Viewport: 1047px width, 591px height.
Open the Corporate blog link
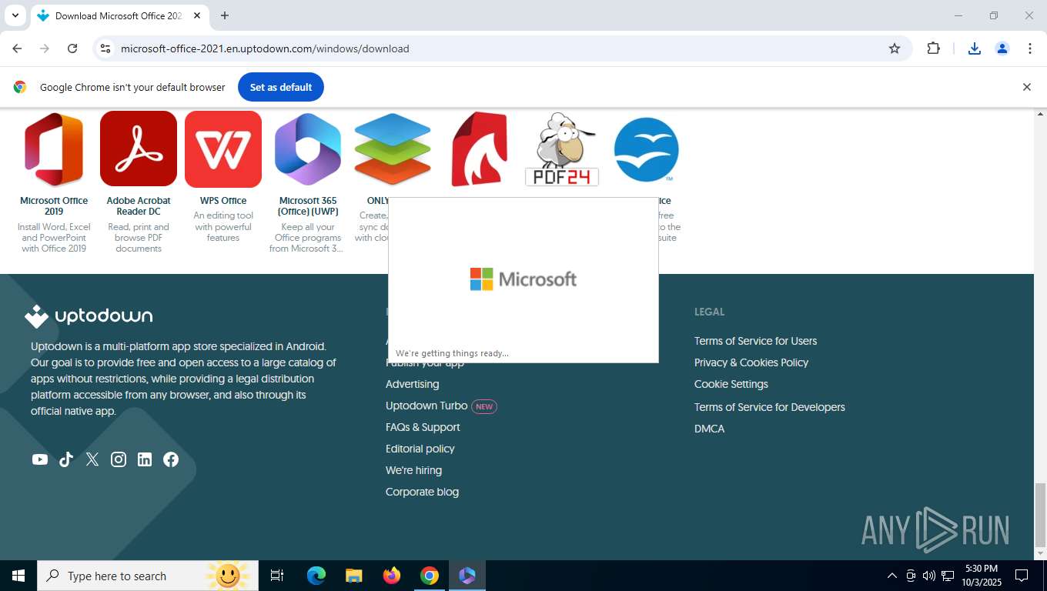pyautogui.click(x=422, y=492)
